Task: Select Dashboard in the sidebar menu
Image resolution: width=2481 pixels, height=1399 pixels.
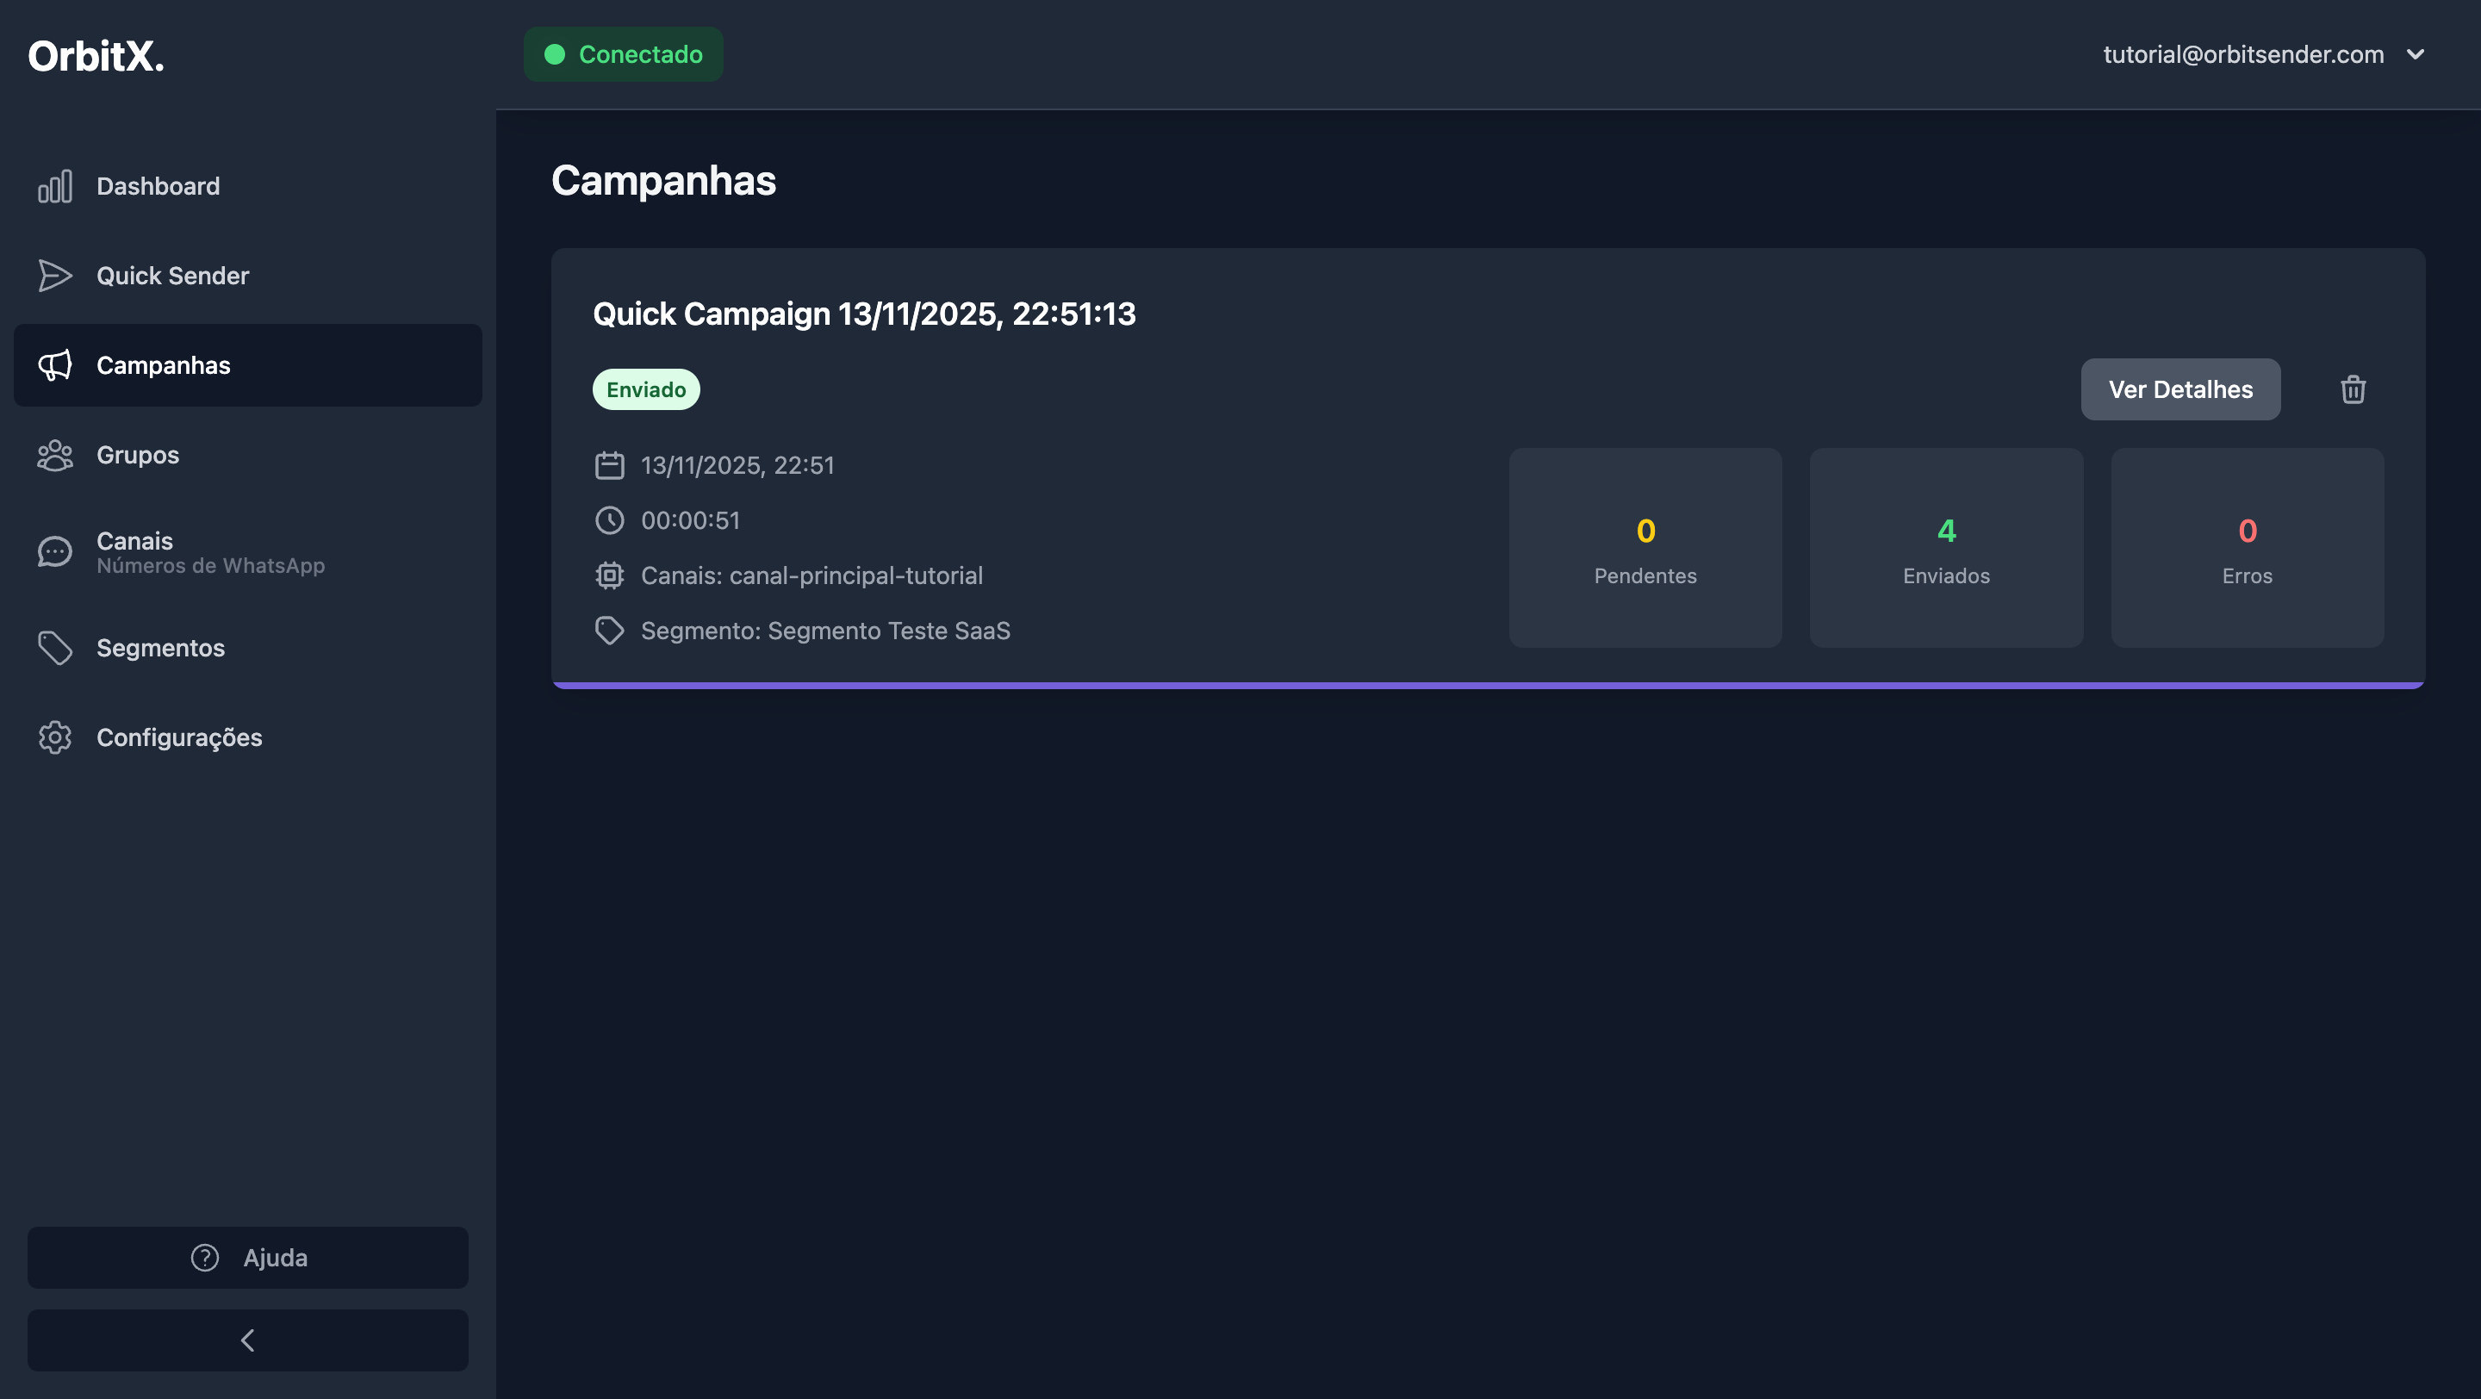Action: [157, 186]
